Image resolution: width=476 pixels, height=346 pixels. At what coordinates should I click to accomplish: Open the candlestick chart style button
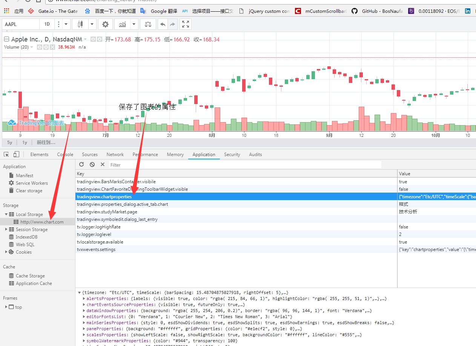(x=80, y=24)
